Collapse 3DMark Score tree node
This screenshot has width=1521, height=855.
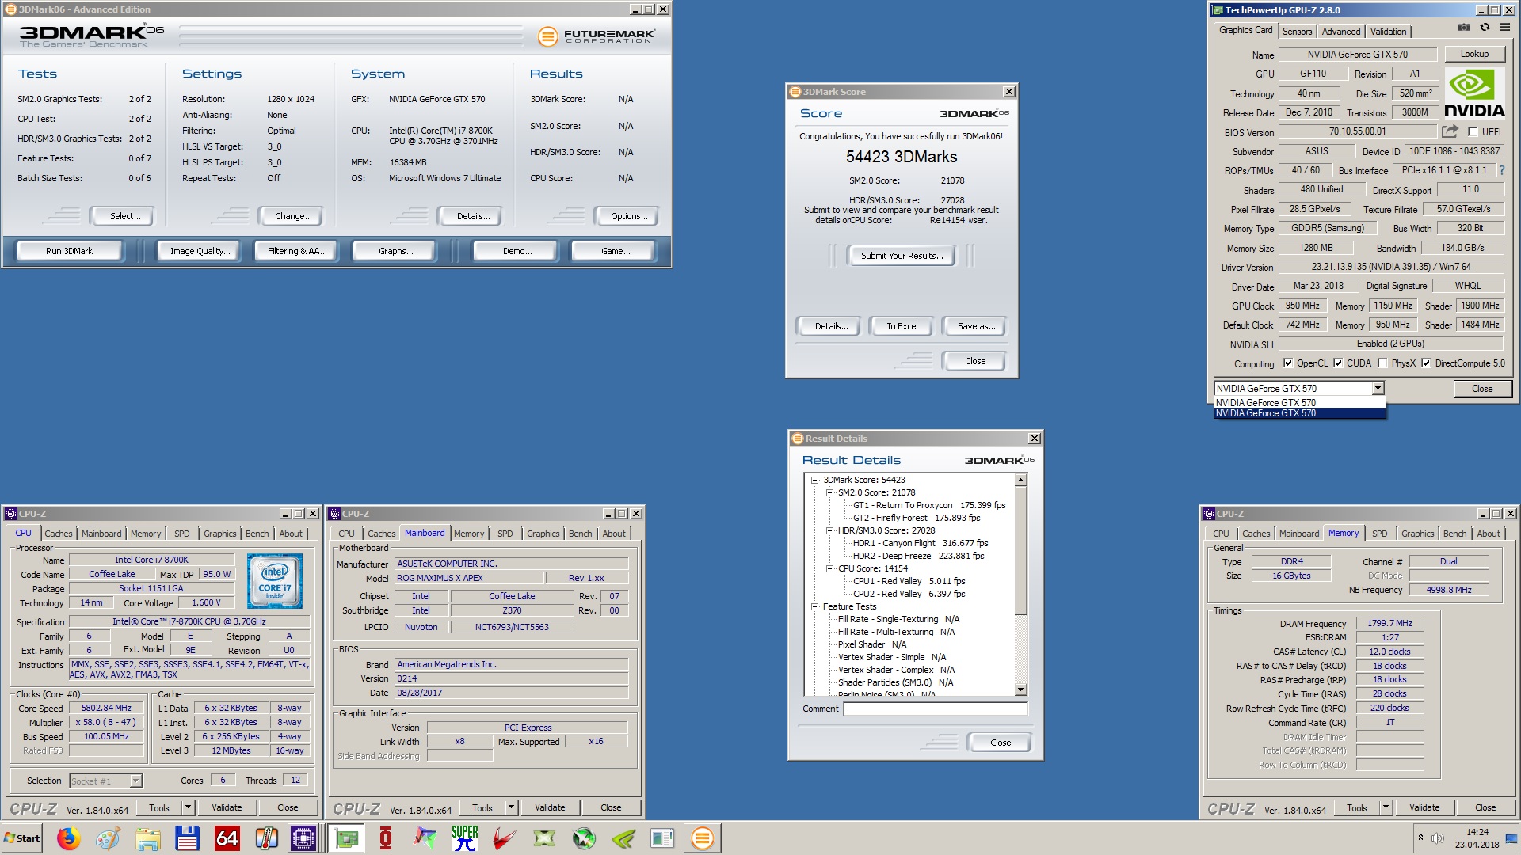pos(814,480)
